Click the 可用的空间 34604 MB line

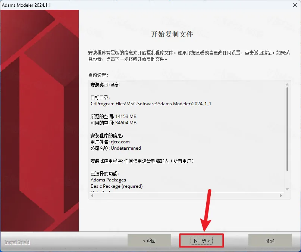pos(113,123)
